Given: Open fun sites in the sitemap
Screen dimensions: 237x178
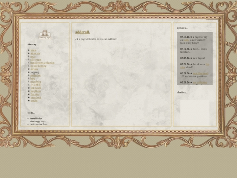Looking at the screenshot, I should (x=35, y=94).
